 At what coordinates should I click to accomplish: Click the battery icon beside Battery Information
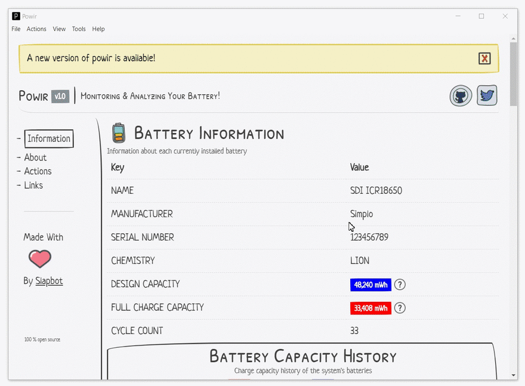coord(119,133)
